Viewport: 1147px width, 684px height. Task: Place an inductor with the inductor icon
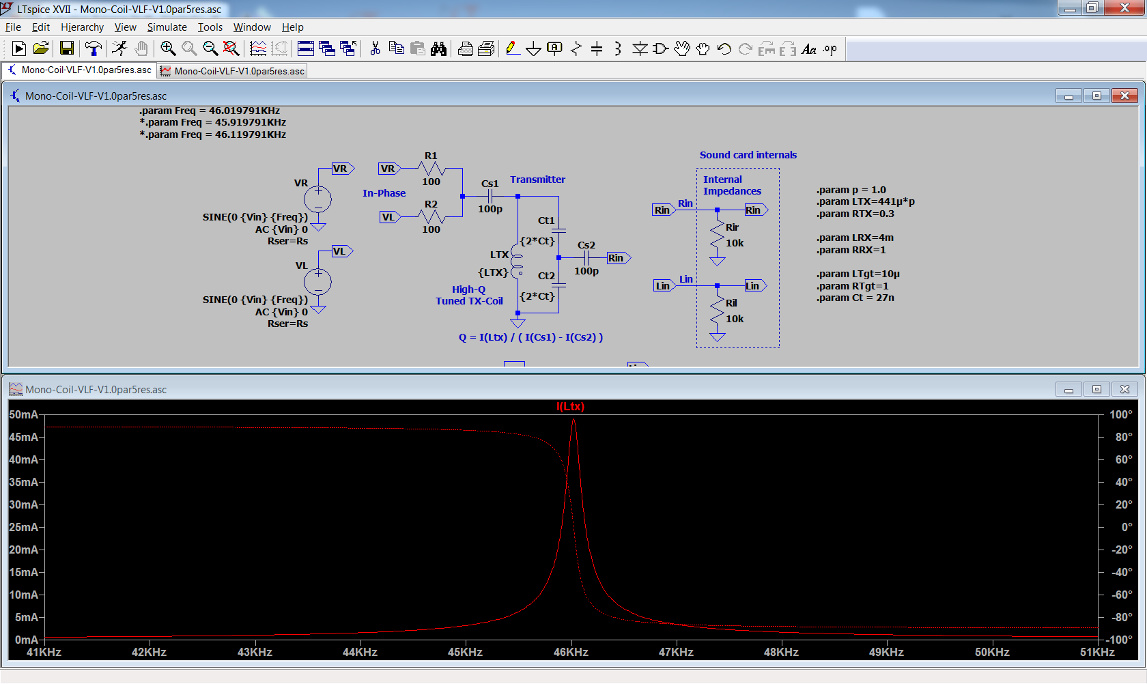point(617,48)
